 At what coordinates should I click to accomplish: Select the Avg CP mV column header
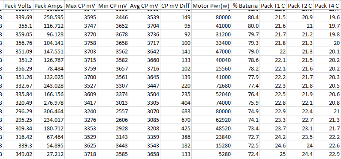145,6
